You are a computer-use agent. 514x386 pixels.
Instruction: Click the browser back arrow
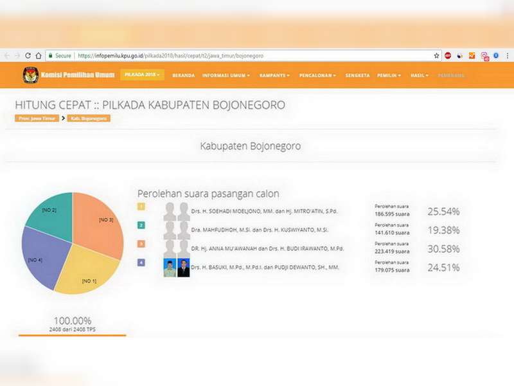[7, 56]
